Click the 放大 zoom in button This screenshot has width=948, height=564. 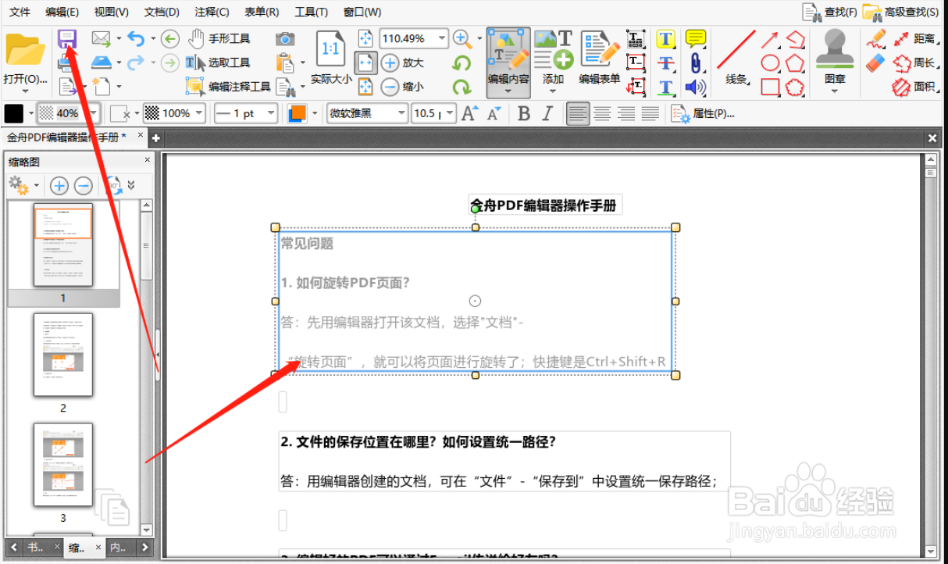coord(403,62)
